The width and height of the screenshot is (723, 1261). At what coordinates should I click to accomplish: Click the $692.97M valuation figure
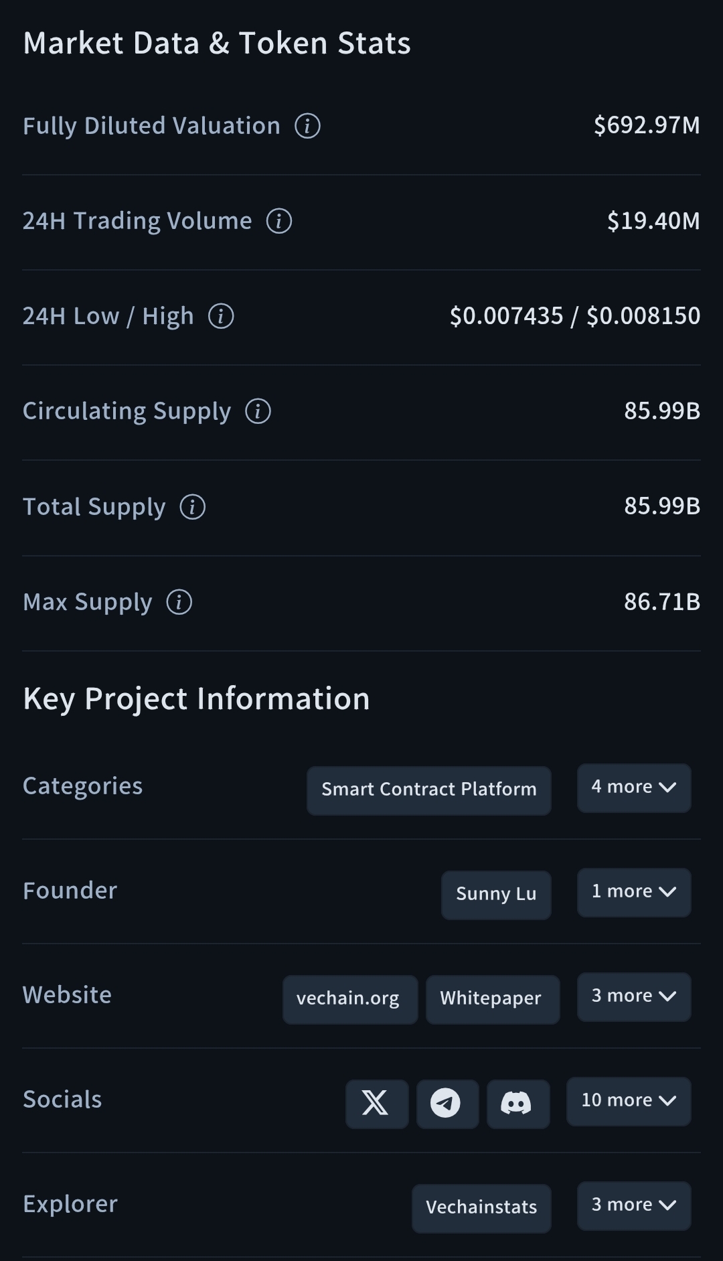(647, 125)
